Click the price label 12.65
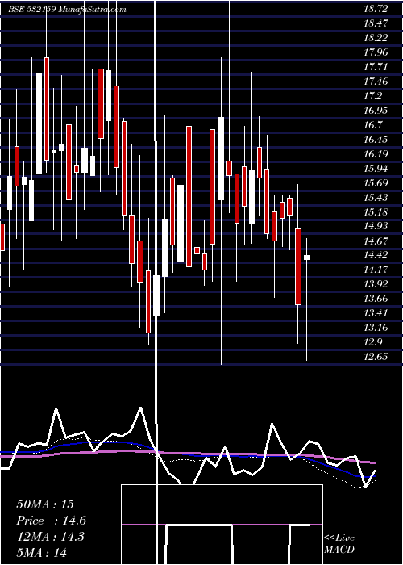The image size is (403, 565). click(376, 357)
